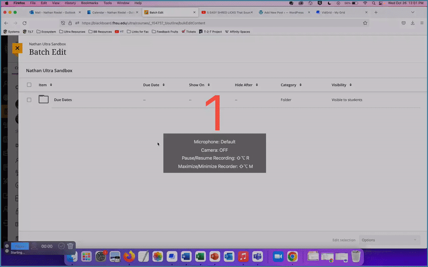This screenshot has width=428, height=267.
Task: Open the Feedback Fruits bookmarks folder
Action: tap(165, 32)
